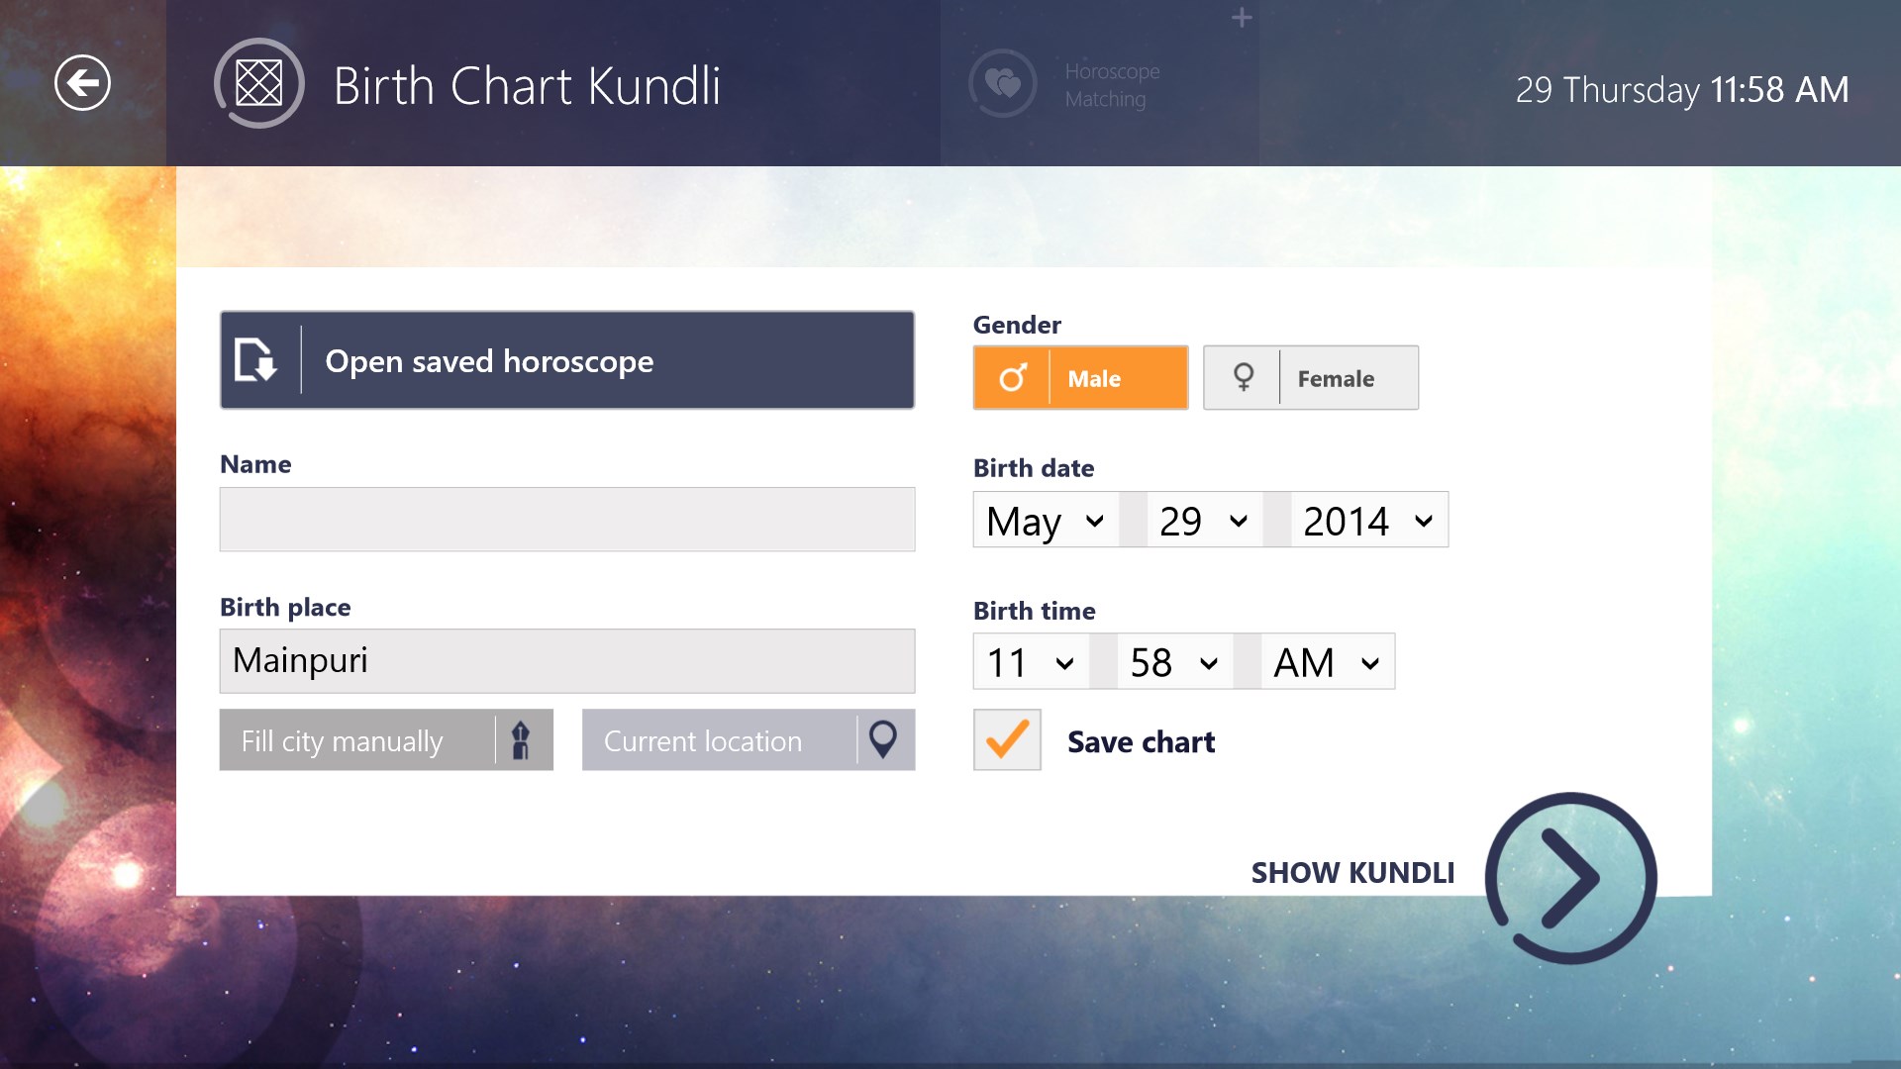Click the female symbol icon
The height and width of the screenshot is (1069, 1901).
click(1244, 377)
